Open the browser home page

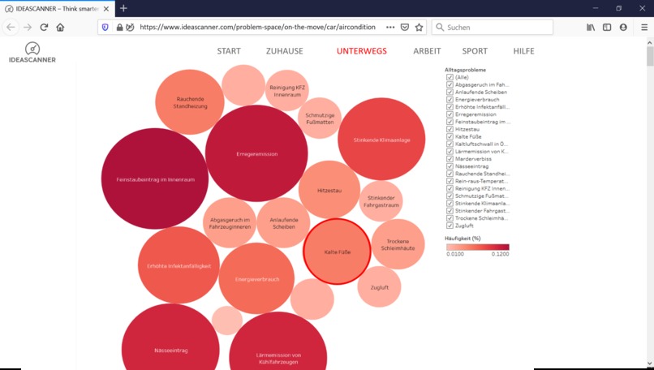60,27
